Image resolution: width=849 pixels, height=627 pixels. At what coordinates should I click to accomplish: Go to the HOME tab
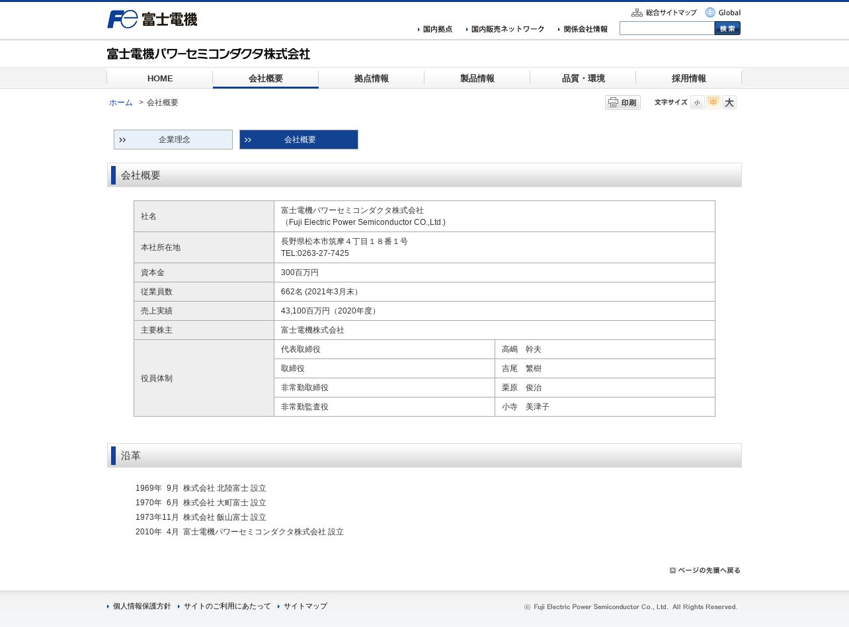160,78
